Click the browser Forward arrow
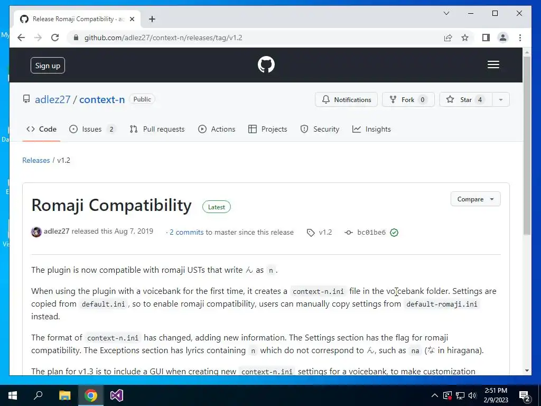This screenshot has height=406, width=541. tap(38, 38)
